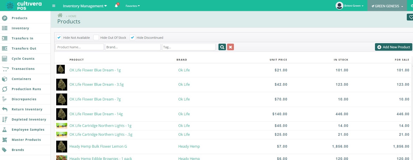Open OK Life Cartridge Northern Lights - 1g
Screen dimensions: 413x160
point(100,126)
